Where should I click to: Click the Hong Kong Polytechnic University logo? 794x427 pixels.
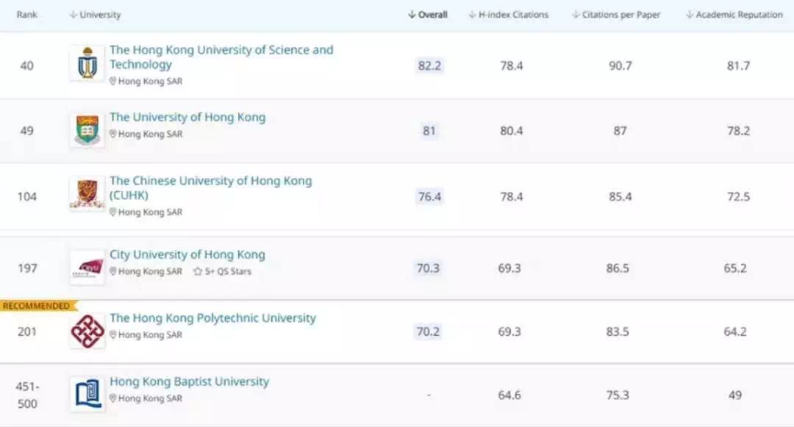point(87,331)
